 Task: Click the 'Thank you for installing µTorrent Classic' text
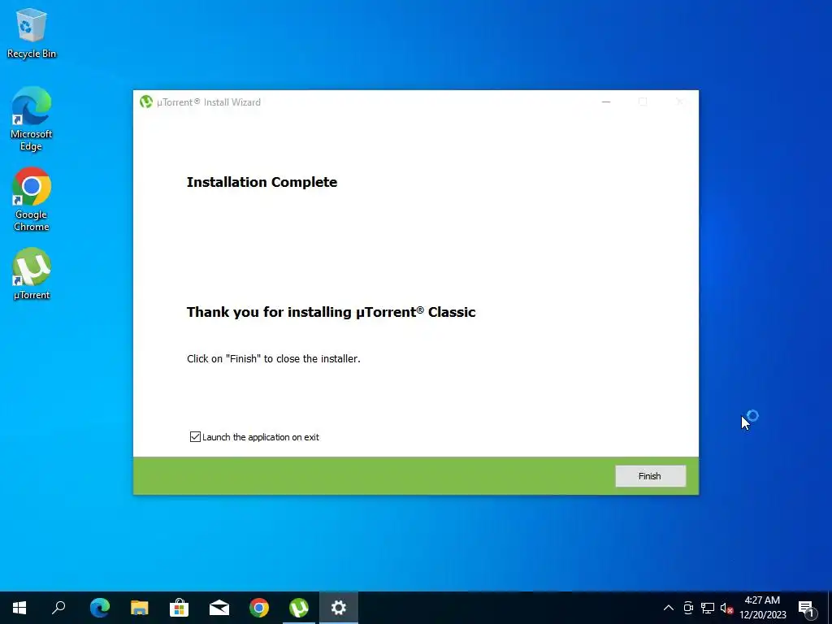331,312
